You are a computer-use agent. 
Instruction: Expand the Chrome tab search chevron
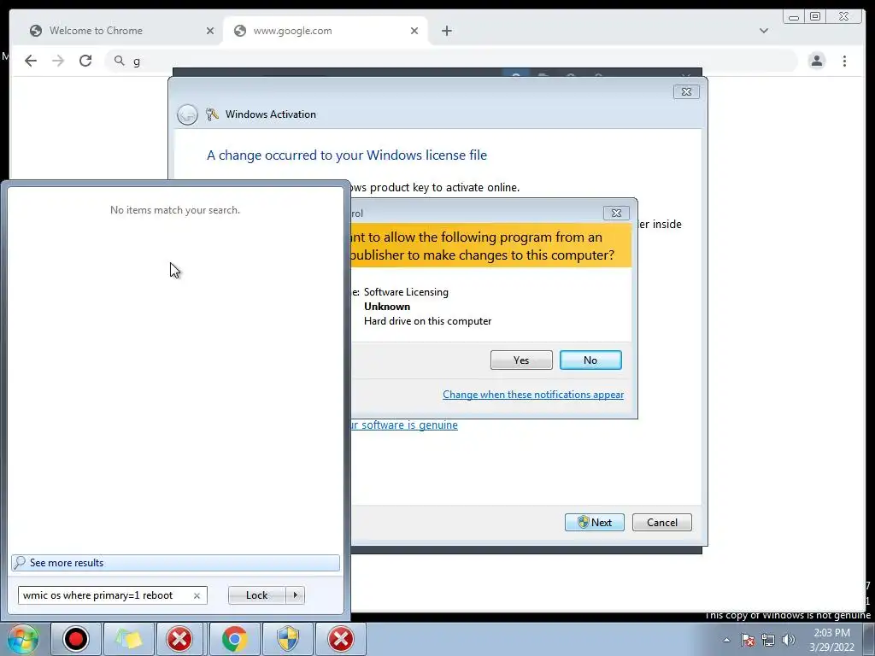tap(763, 31)
